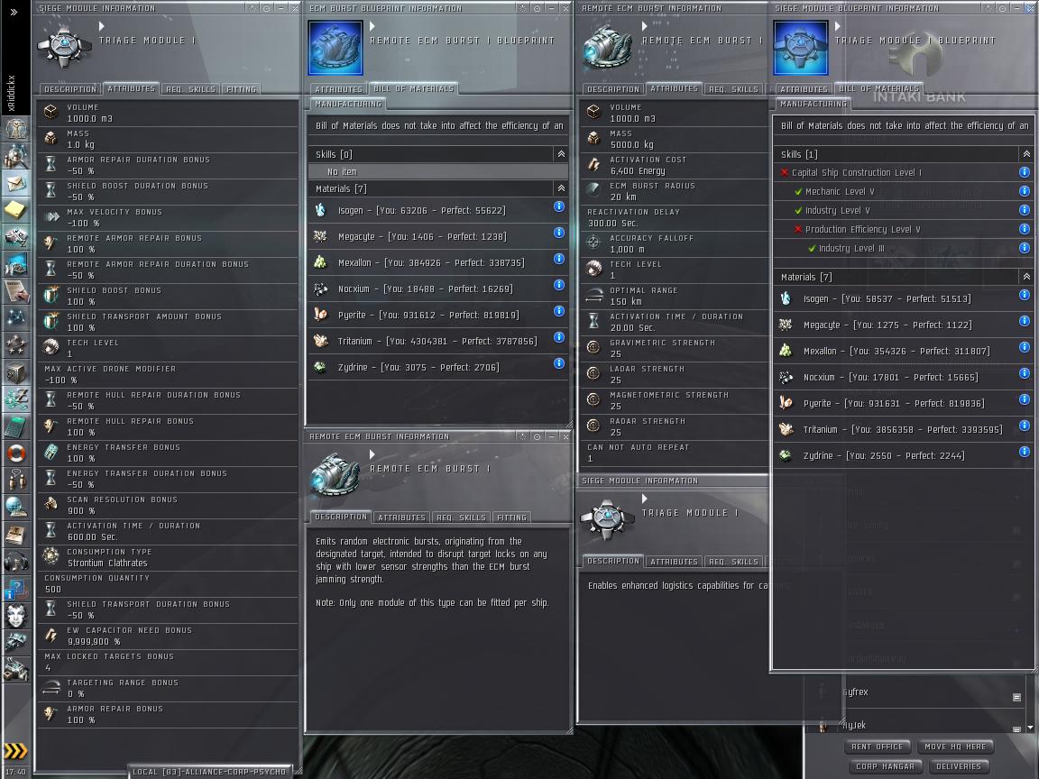Click the Triage Module I item image top-left
1039x779 pixels.
click(64, 48)
